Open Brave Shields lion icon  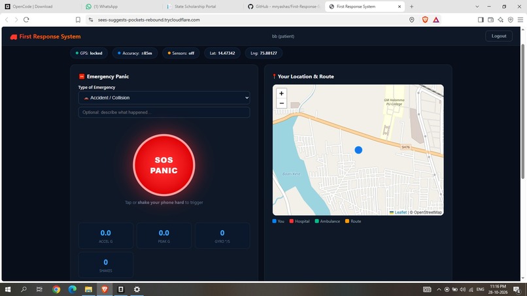point(425,20)
